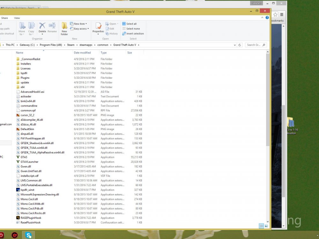Open the Explorer help icon
Viewport: 319px width, 239px height.
[267, 18]
